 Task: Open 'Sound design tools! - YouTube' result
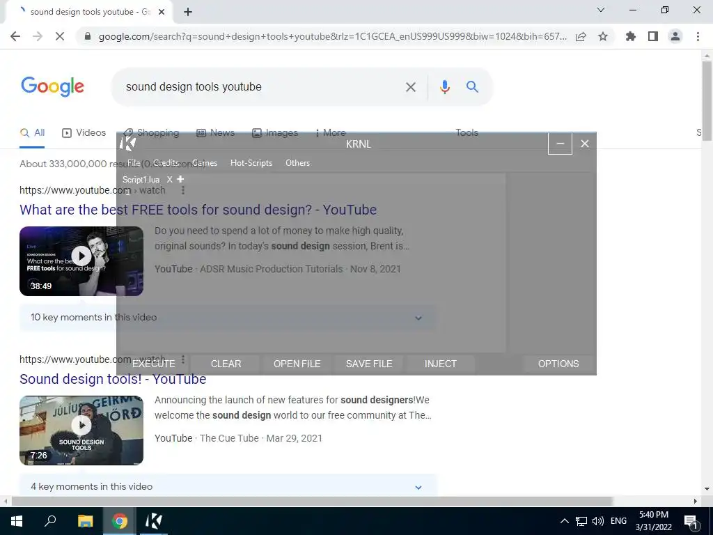pyautogui.click(x=113, y=379)
